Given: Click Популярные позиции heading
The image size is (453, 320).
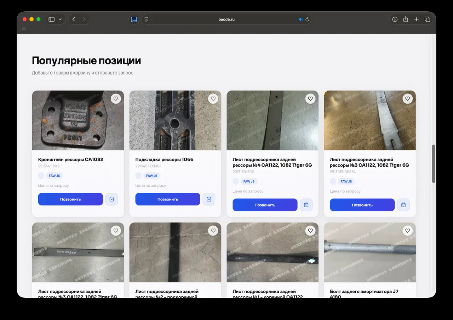Looking at the screenshot, I should pos(86,60).
